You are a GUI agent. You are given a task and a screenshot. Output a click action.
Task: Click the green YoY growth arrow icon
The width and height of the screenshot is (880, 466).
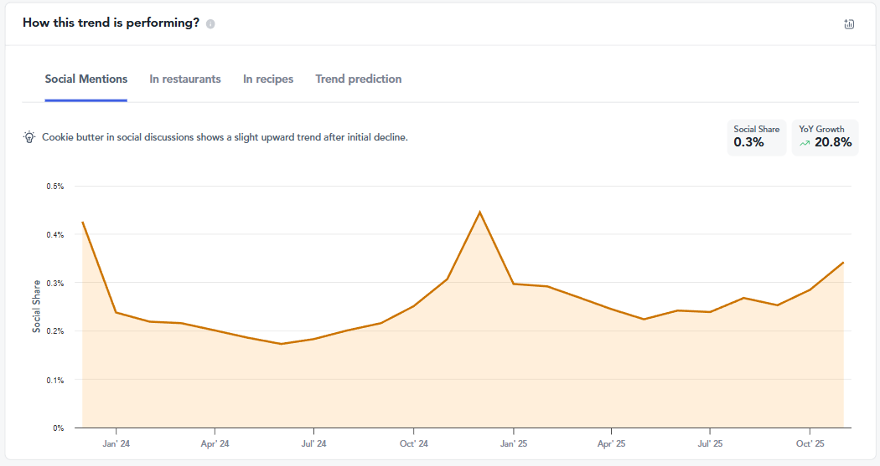tap(805, 143)
